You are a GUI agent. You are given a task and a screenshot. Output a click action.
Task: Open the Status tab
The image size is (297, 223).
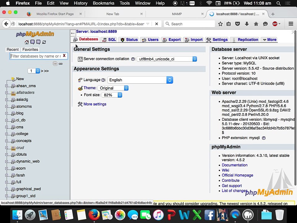pyautogui.click(x=129, y=40)
